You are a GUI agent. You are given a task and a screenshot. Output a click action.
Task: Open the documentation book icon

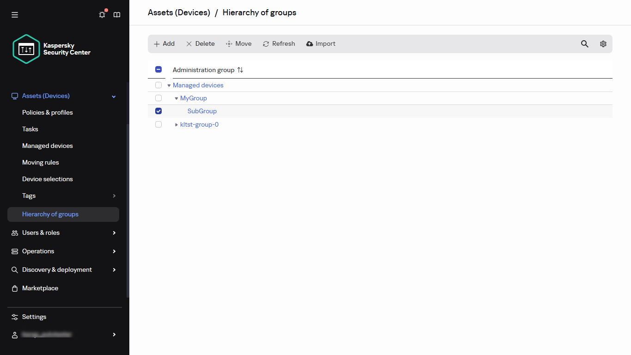pyautogui.click(x=117, y=15)
